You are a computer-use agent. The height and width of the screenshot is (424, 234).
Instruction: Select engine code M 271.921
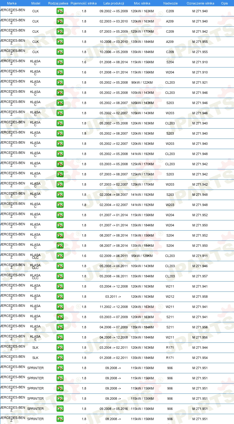point(200,82)
